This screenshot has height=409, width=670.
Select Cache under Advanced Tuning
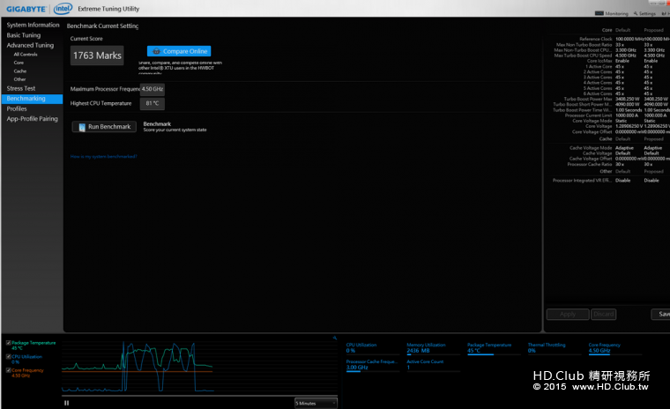[19, 71]
